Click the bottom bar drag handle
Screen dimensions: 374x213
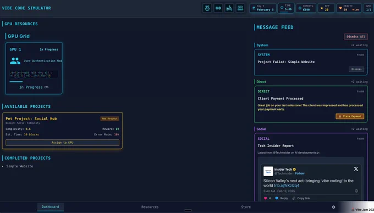[188, 210]
